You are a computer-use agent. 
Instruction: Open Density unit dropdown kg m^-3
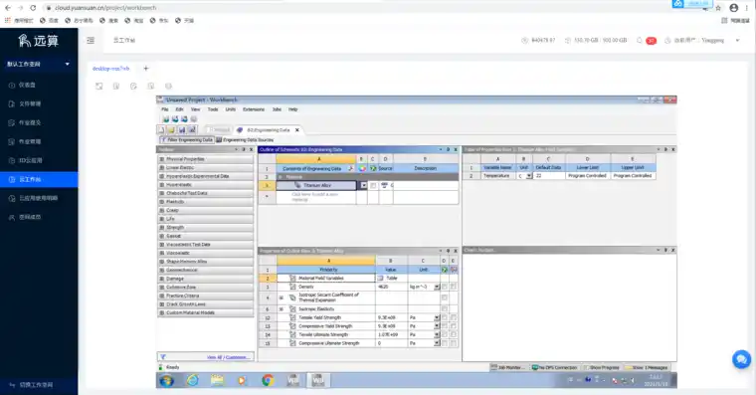pos(437,287)
